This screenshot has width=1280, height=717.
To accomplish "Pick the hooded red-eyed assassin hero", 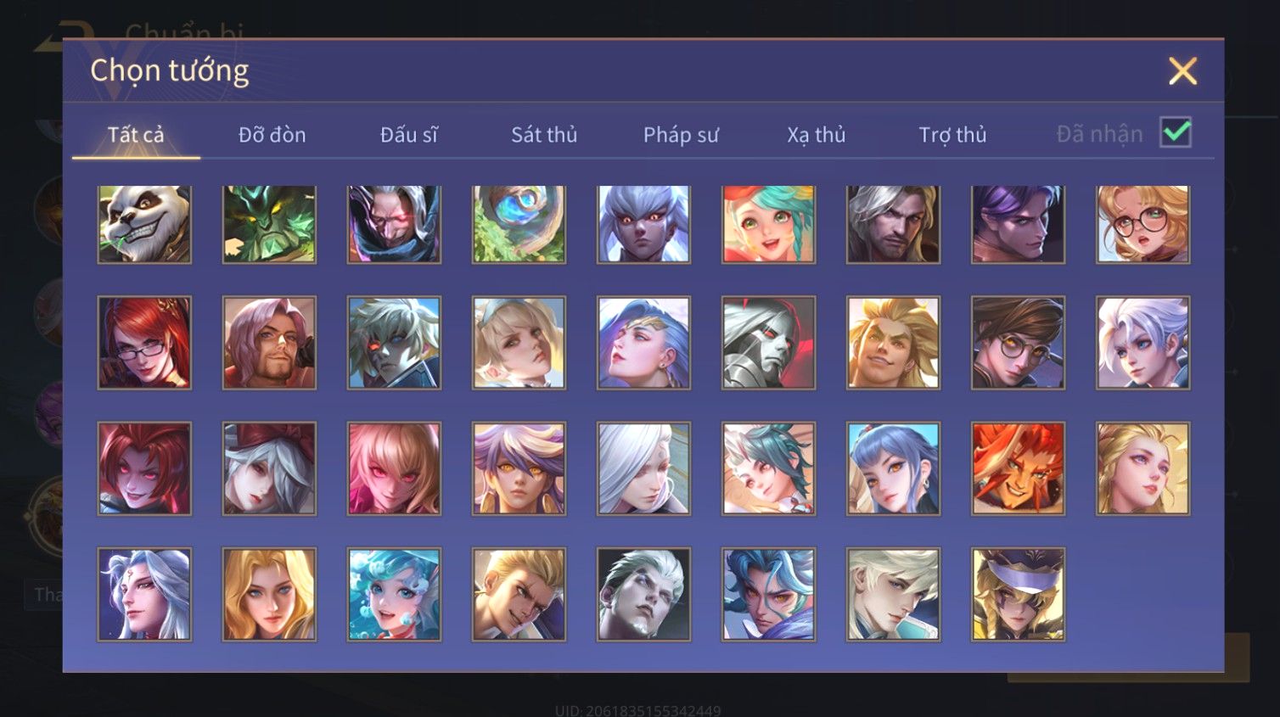I will 394,224.
